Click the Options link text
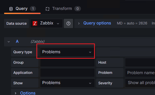155x95 pixels. pyautogui.click(x=28, y=93)
